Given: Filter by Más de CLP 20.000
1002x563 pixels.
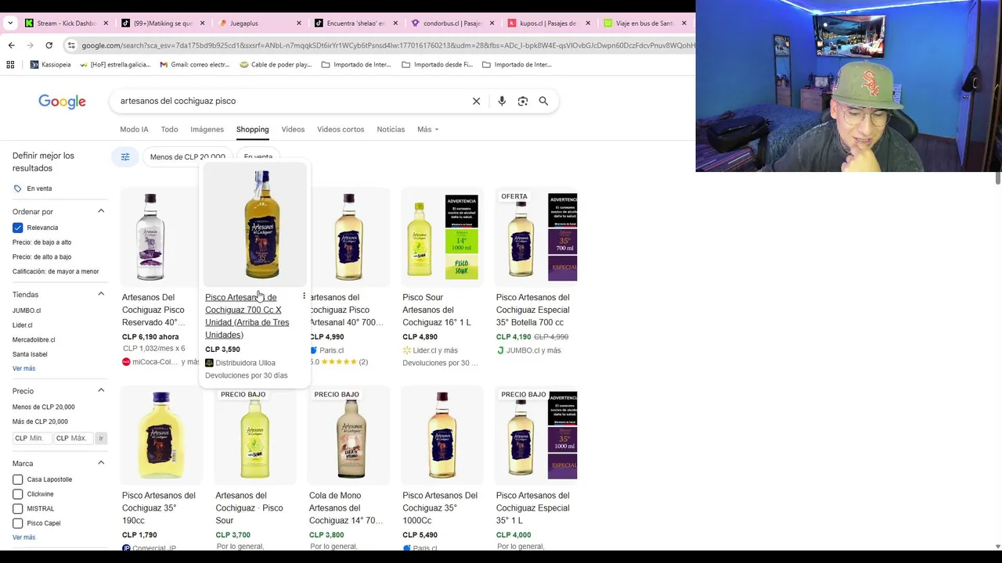Looking at the screenshot, I should click(40, 421).
